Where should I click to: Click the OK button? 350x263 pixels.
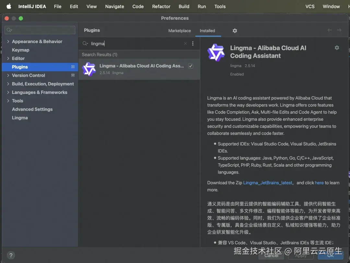(331, 256)
